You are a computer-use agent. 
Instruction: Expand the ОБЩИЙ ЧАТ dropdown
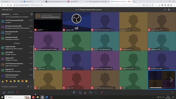[x=6, y=14]
